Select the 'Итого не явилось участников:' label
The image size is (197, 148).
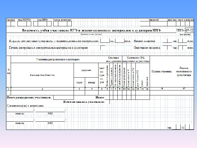84,102
